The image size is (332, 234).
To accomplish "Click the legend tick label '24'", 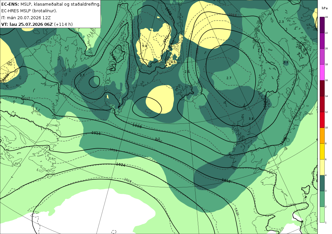I will 326,17.
